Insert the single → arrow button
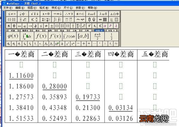 point(30,26)
